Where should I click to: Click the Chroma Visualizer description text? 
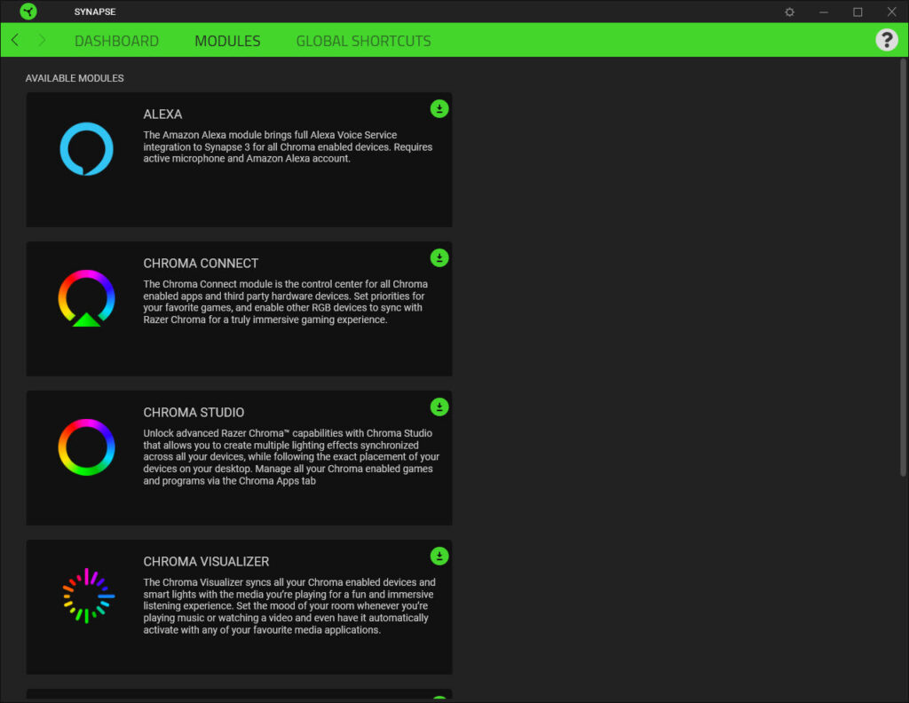point(289,605)
